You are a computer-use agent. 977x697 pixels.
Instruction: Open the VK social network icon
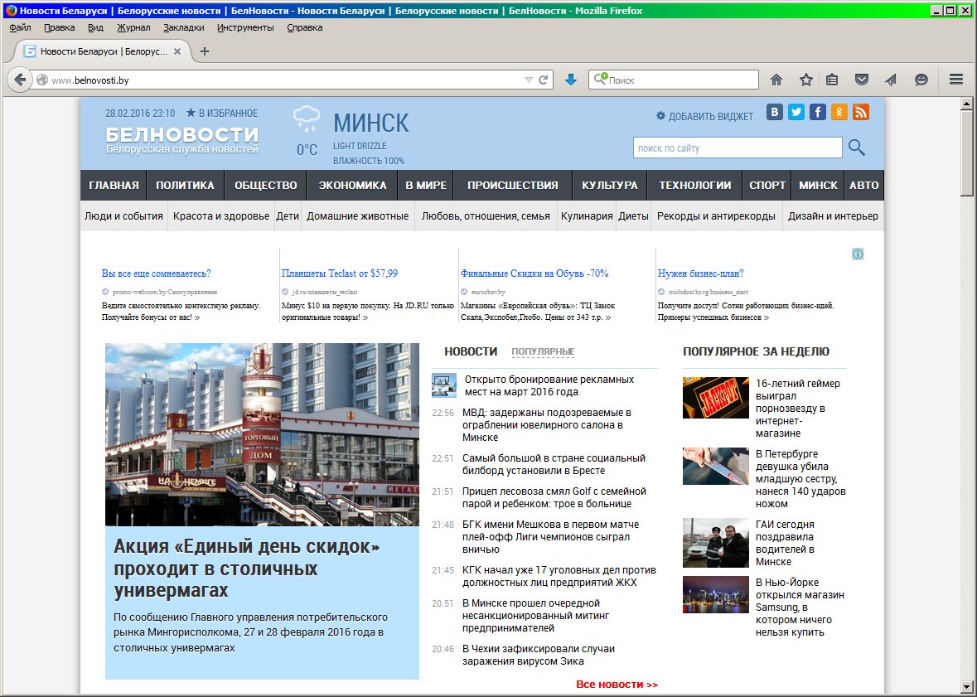[775, 113]
